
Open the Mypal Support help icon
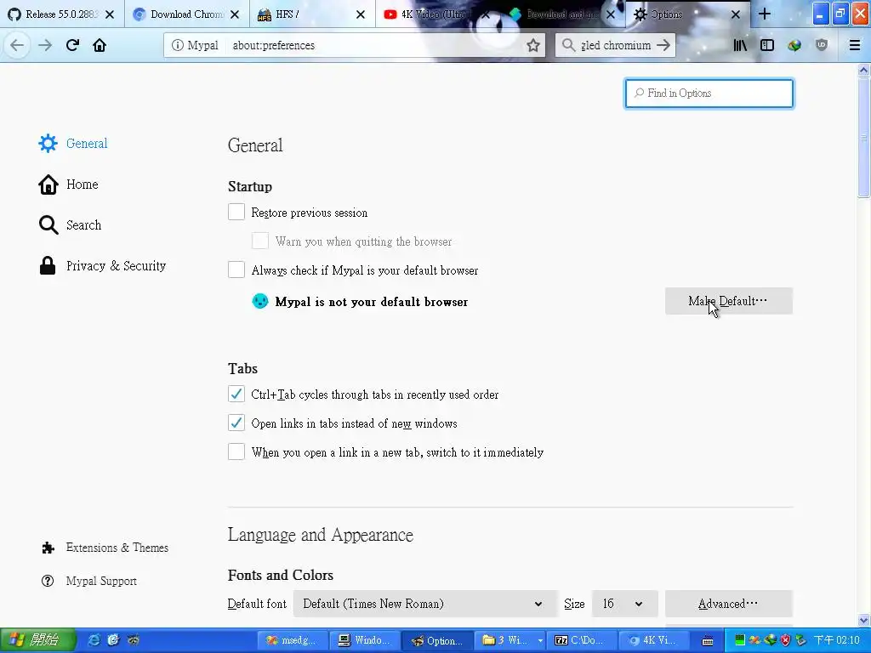48,581
